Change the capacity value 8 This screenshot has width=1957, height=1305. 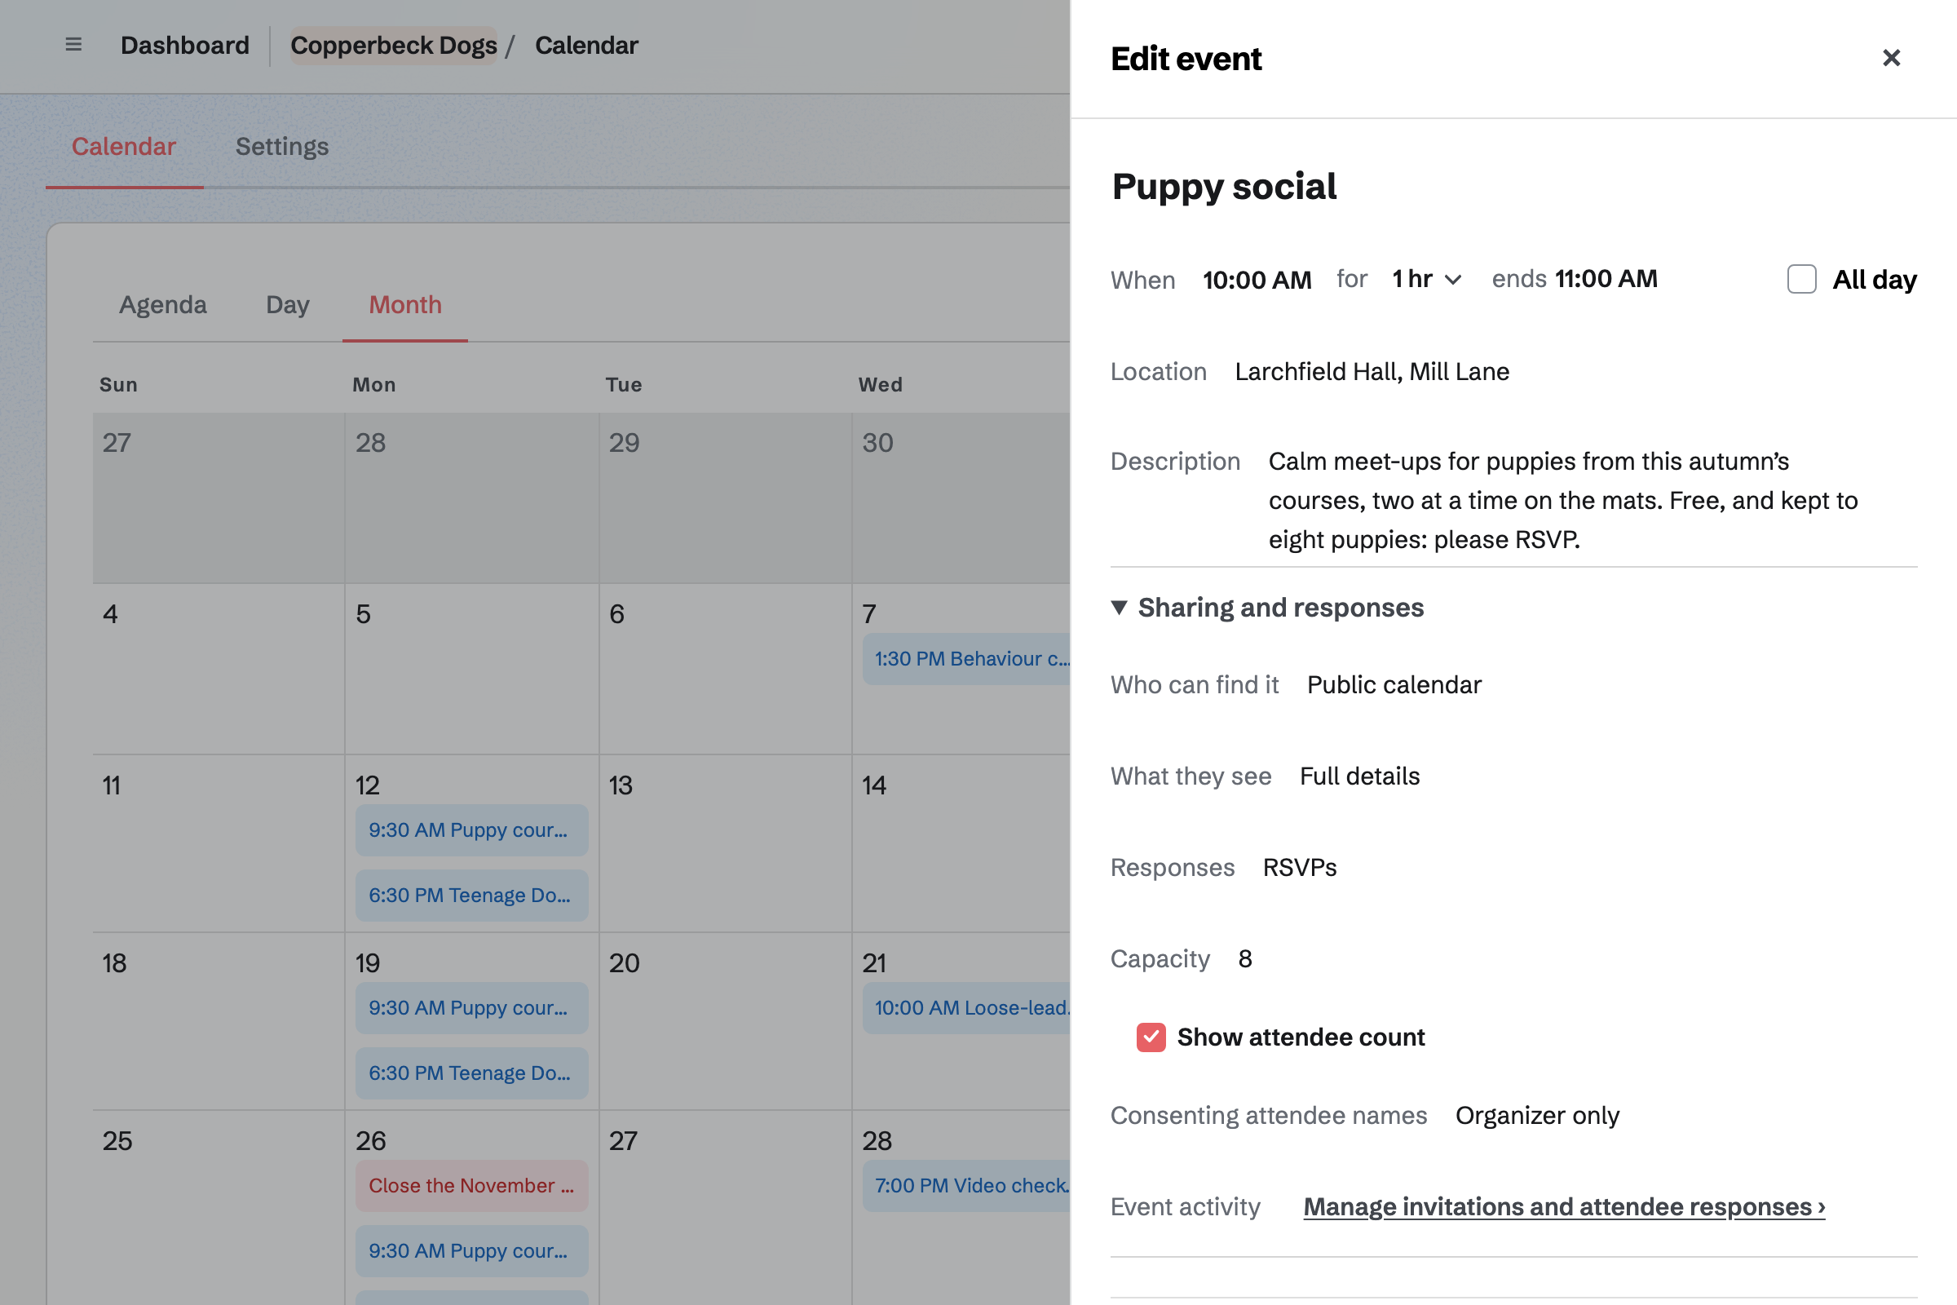(x=1245, y=959)
